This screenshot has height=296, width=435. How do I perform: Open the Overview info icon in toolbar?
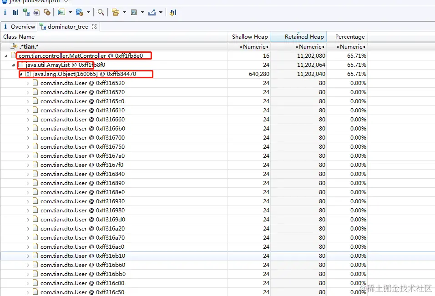click(5, 12)
